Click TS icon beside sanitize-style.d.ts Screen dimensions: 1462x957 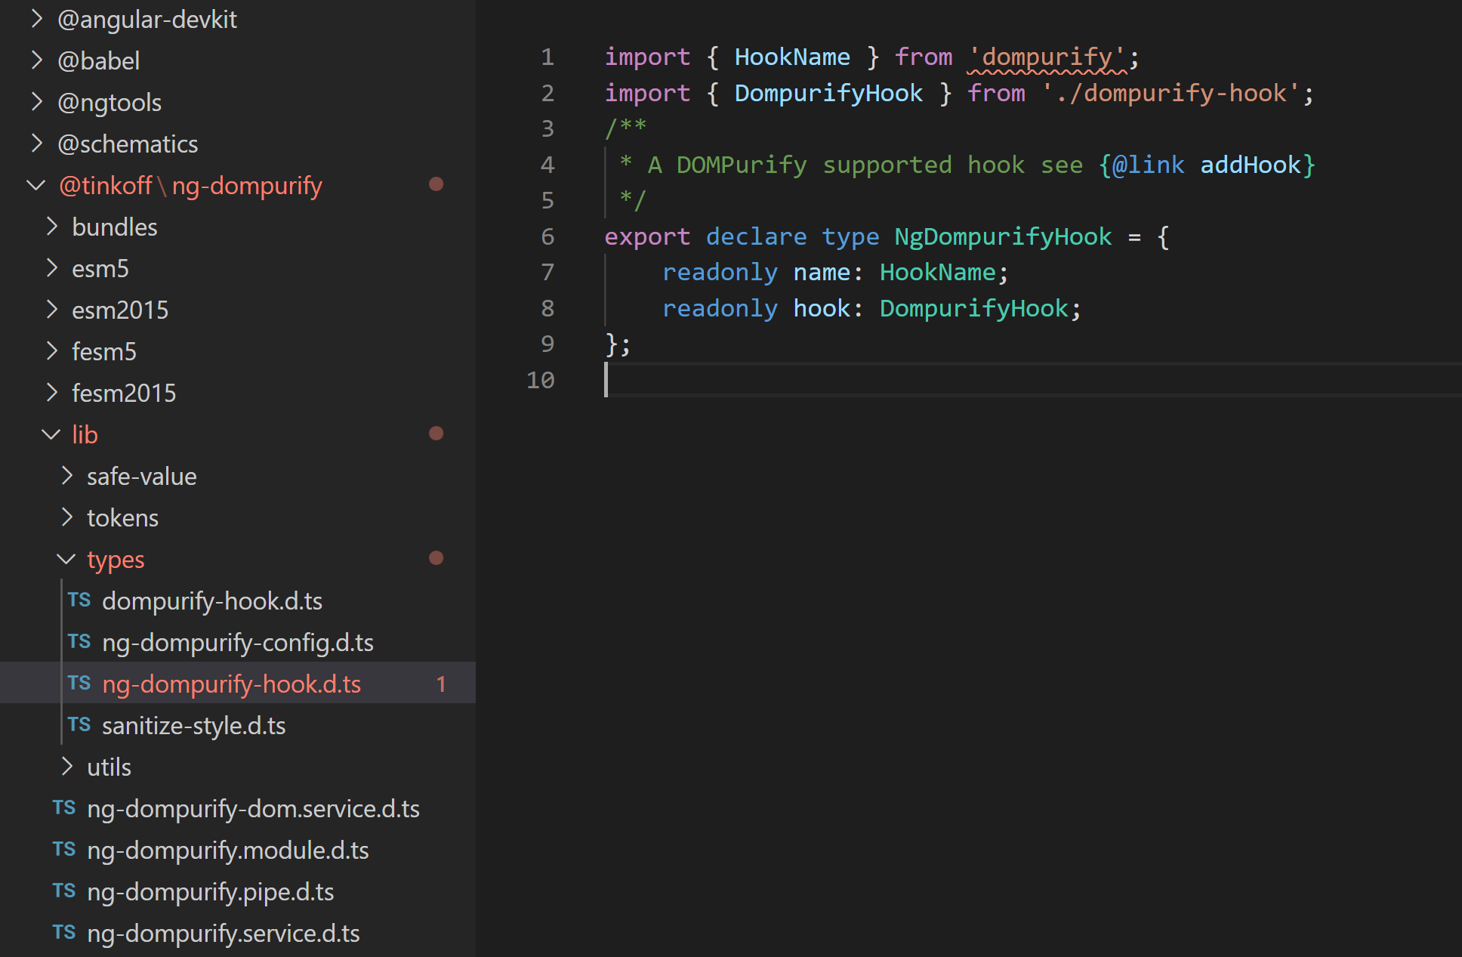79,725
